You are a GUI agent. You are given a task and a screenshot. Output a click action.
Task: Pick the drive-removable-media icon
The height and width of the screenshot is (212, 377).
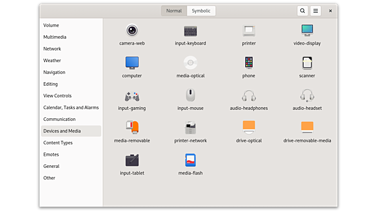tap(307, 128)
